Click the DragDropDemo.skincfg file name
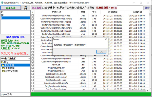 pyautogui.click(x=56, y=74)
